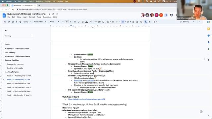Screen dimensions: 212x119
Task: Click the Increase indent icon
Action: (x=137, y=22)
